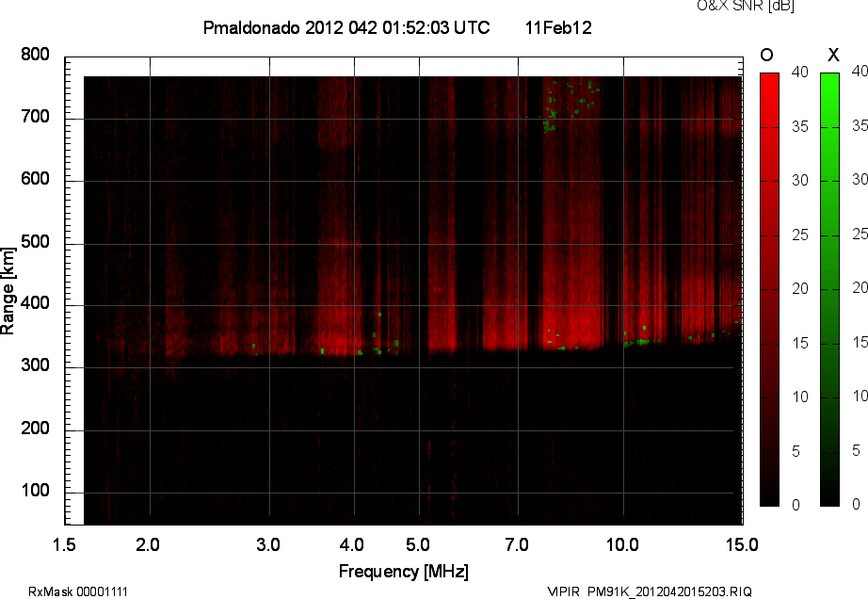The width and height of the screenshot is (868, 599).
Task: Click the red O colorbar
Action: pyautogui.click(x=769, y=288)
